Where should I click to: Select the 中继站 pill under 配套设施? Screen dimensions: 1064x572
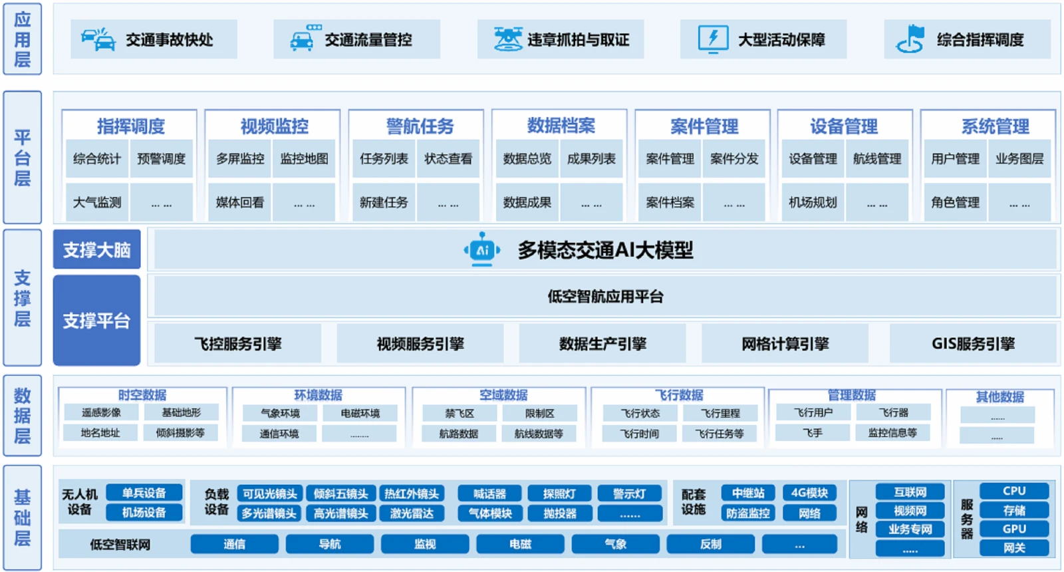748,493
